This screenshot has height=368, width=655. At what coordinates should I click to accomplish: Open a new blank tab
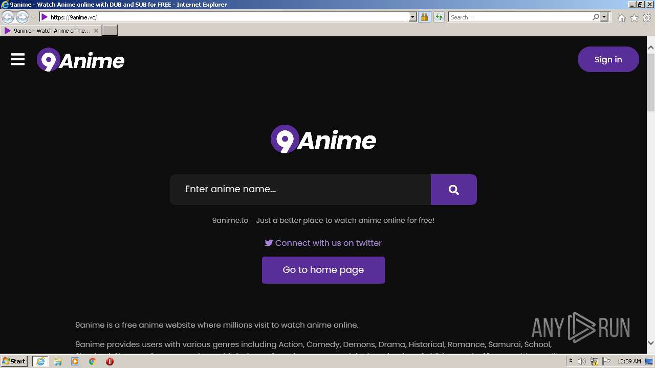(x=110, y=31)
